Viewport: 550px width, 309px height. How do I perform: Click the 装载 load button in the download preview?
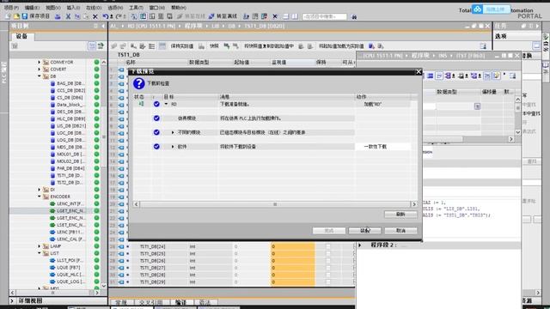point(364,231)
